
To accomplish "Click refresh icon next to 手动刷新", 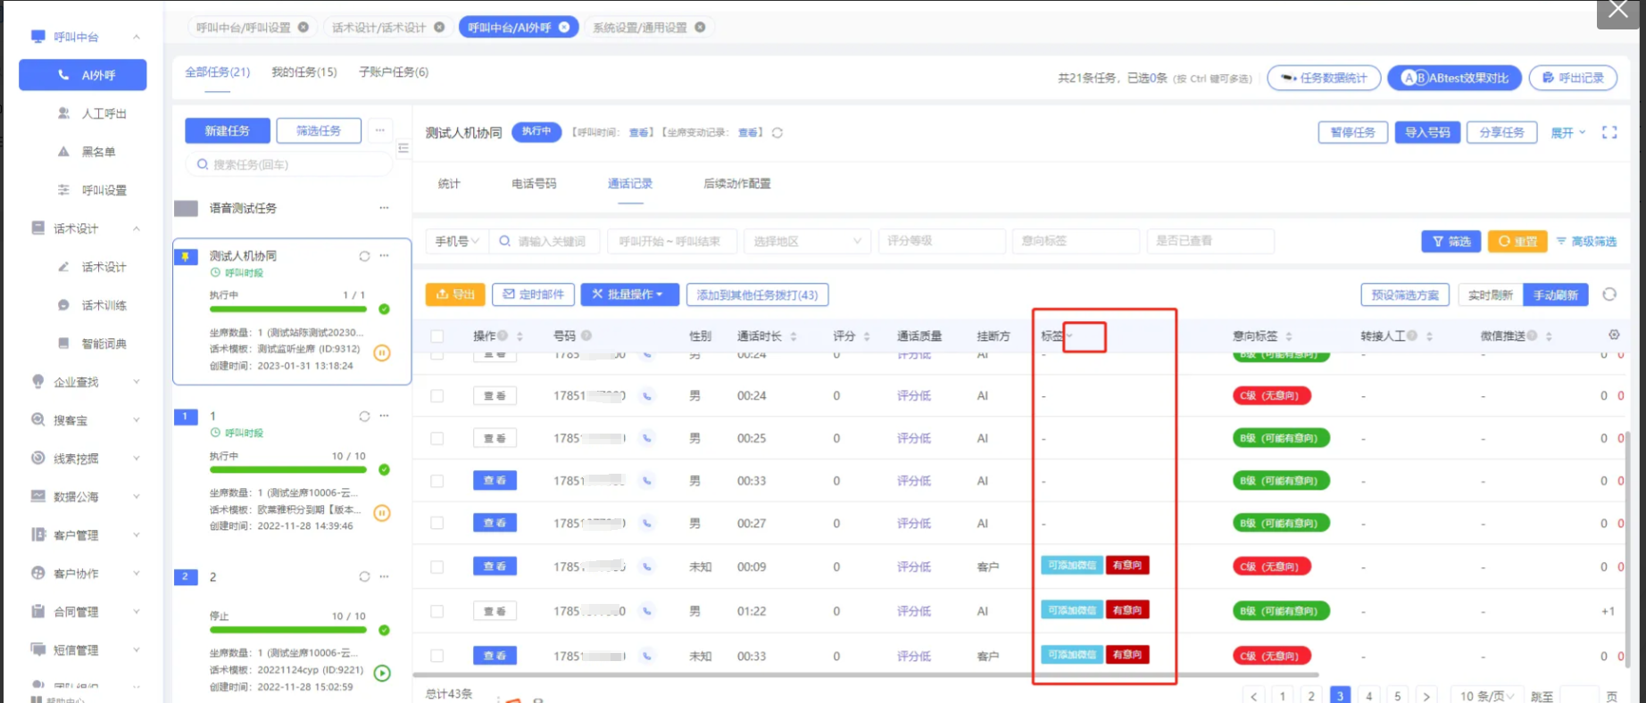I will tap(1609, 294).
